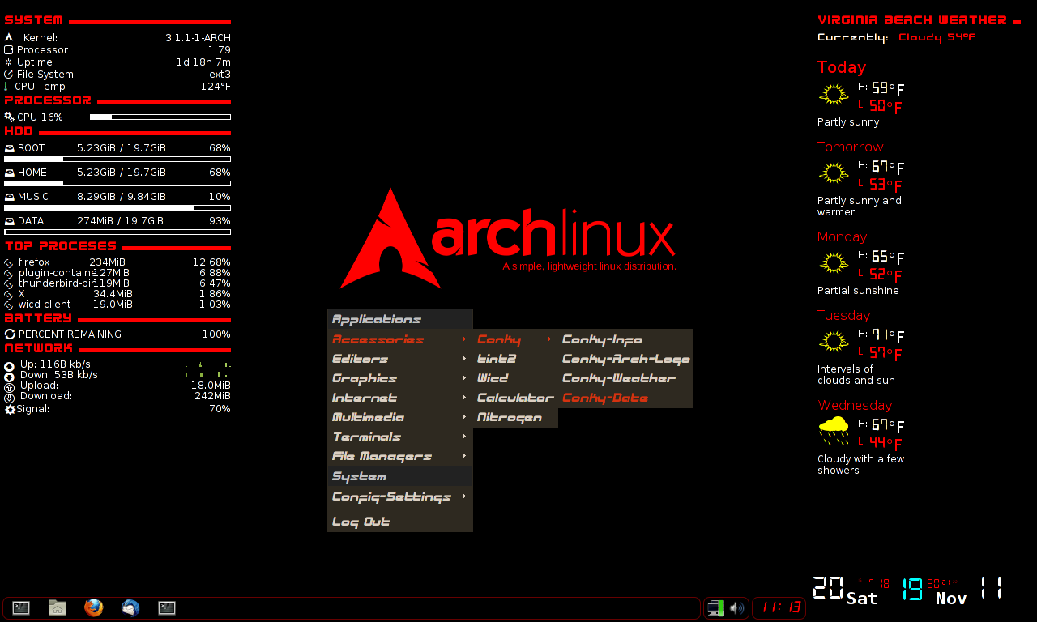The height and width of the screenshot is (622, 1037).
Task: Open Nitrogen from the Accessories submenu
Action: pyautogui.click(x=515, y=417)
